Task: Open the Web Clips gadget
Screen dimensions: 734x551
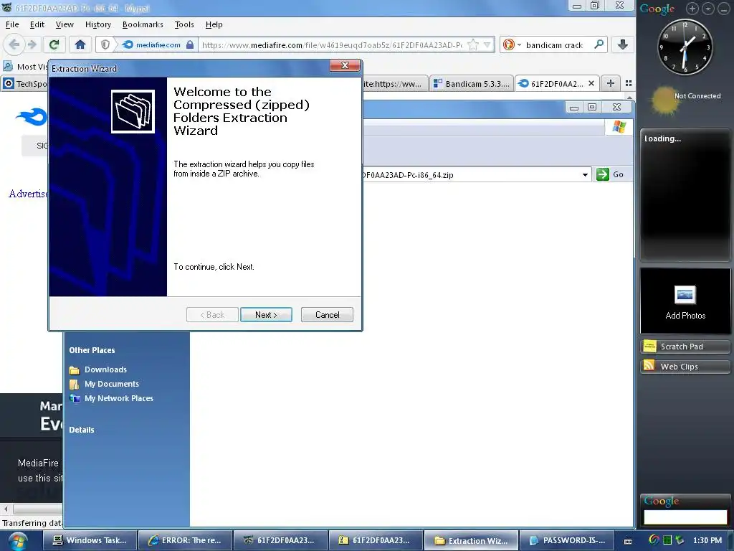Action: pyautogui.click(x=685, y=367)
